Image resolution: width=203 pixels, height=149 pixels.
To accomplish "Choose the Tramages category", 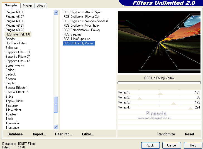I will click(x=12, y=128).
